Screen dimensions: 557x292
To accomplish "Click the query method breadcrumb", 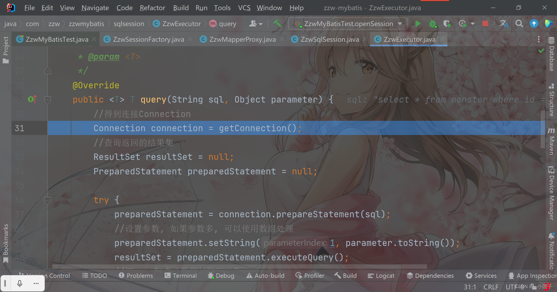I will [x=223, y=24].
